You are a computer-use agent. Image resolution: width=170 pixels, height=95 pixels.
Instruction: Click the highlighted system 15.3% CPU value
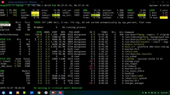click(x=35, y=15)
